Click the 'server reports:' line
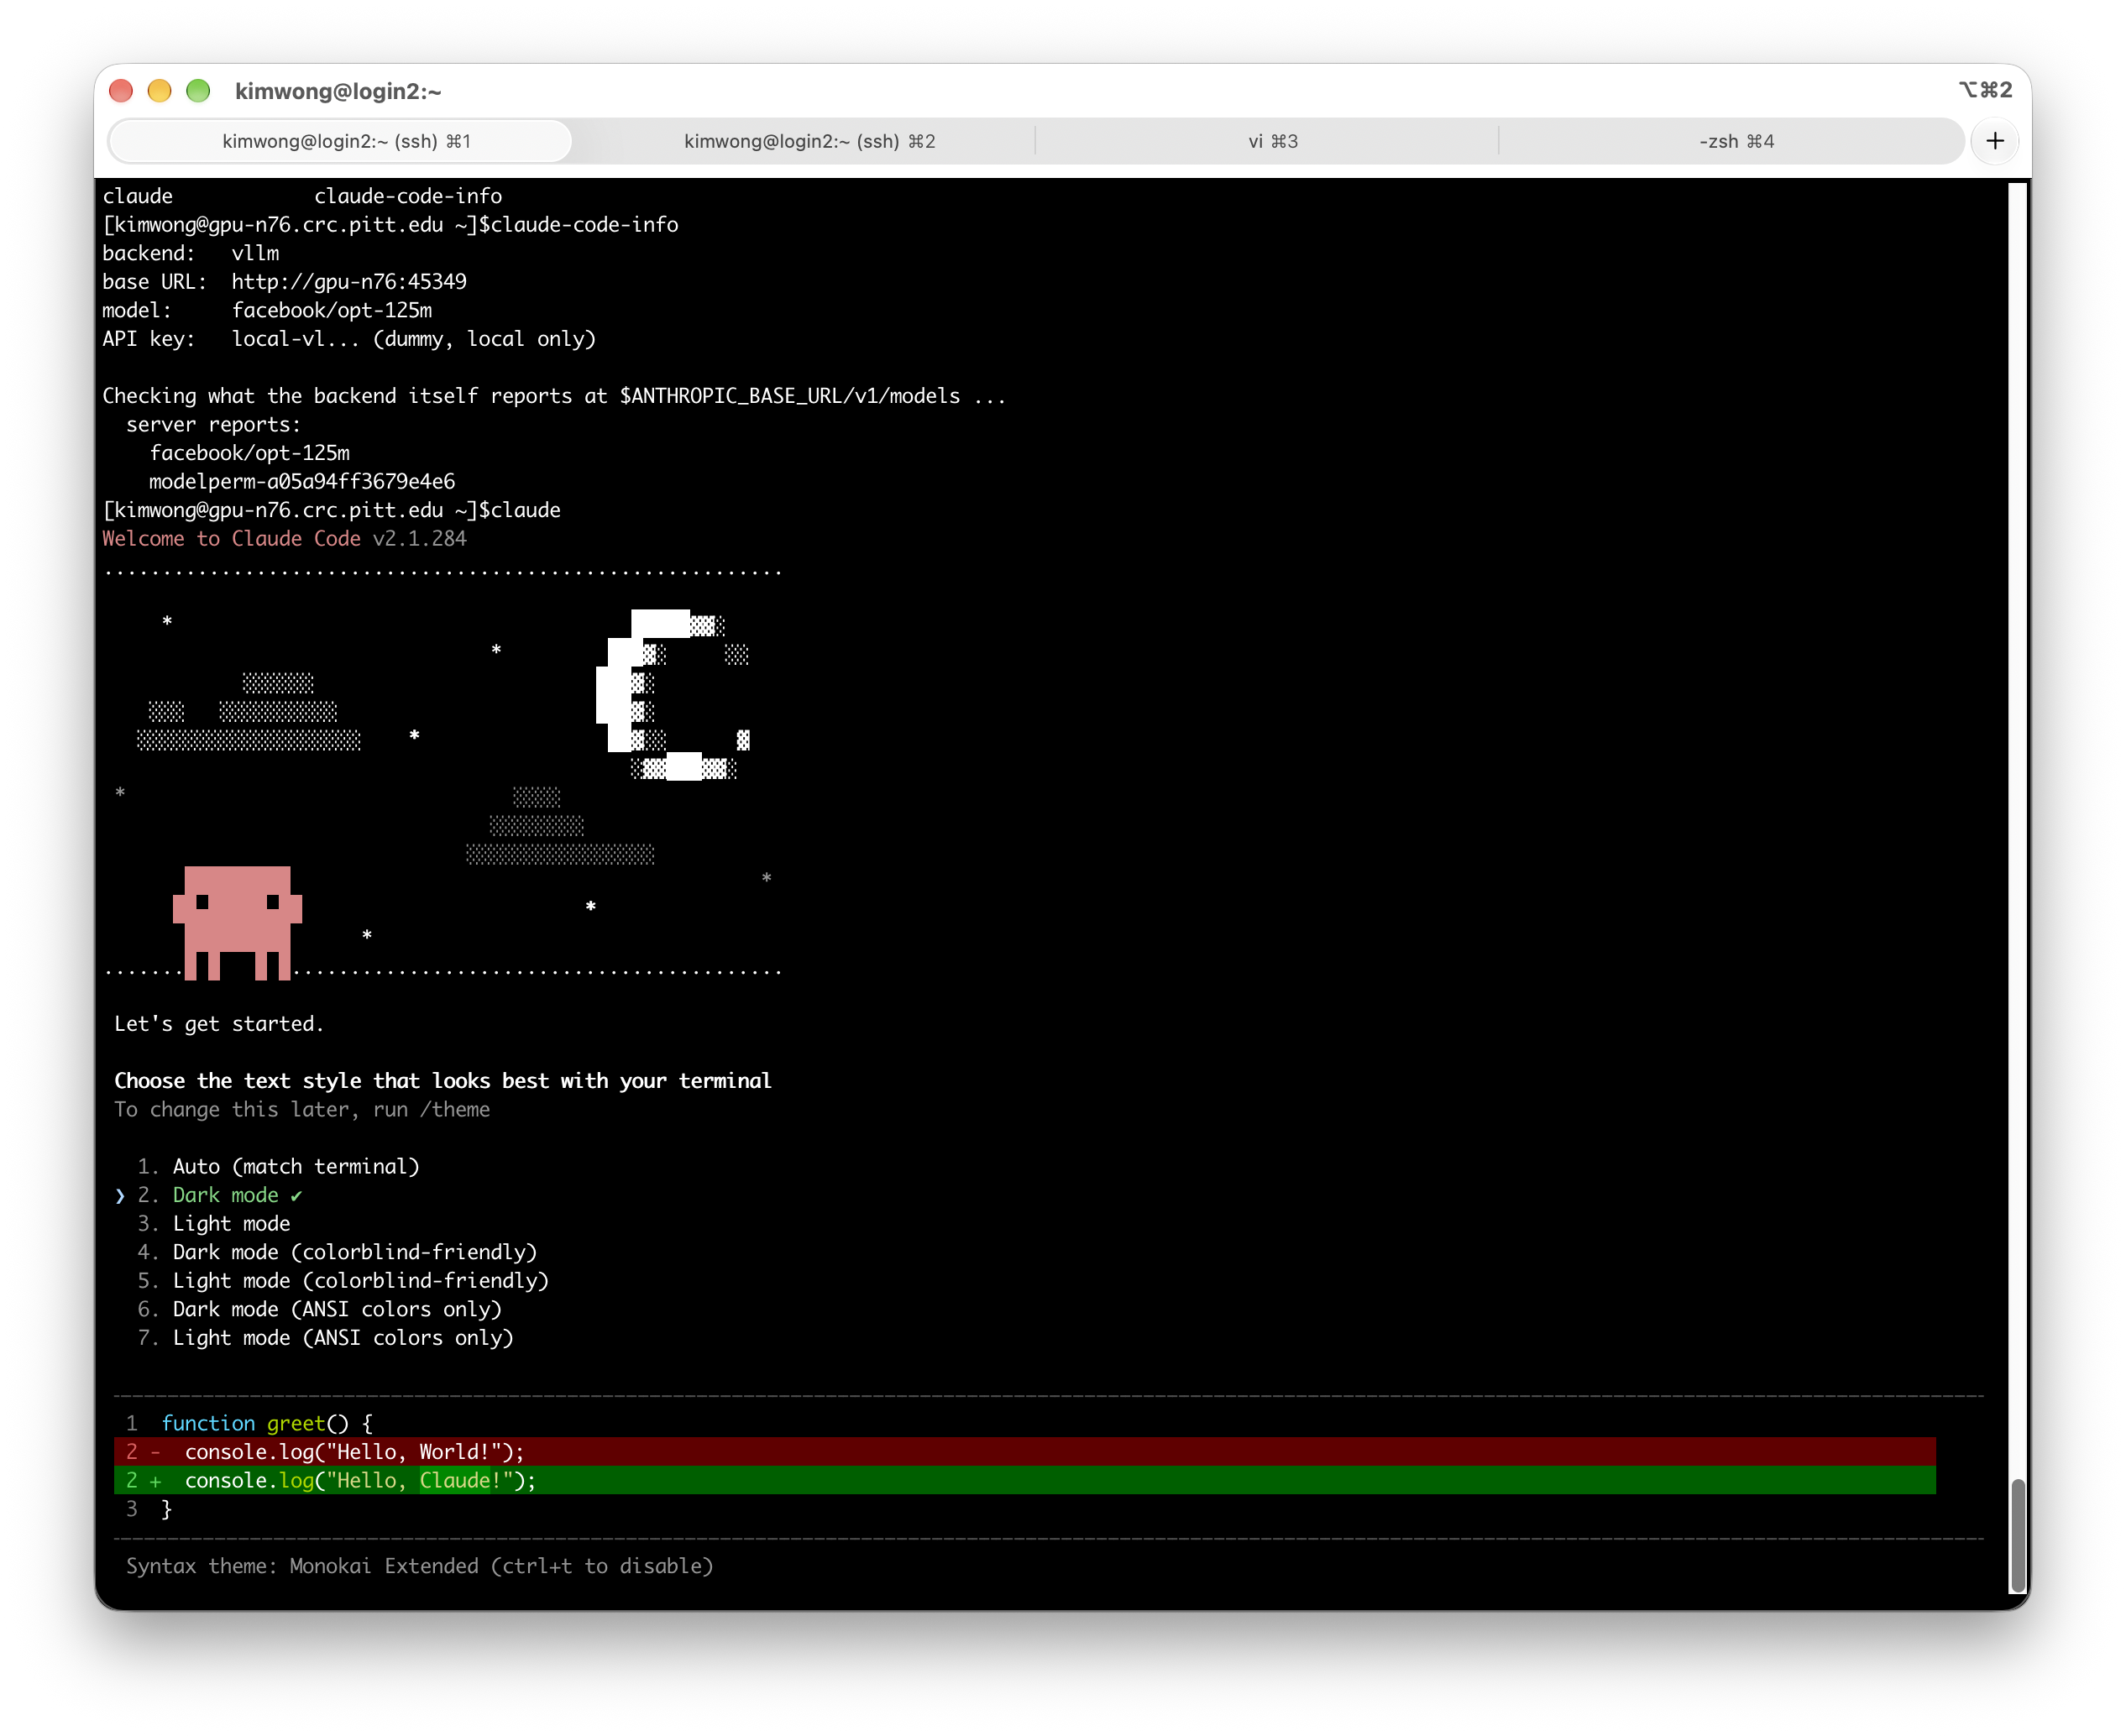The width and height of the screenshot is (2126, 1736). point(214,424)
